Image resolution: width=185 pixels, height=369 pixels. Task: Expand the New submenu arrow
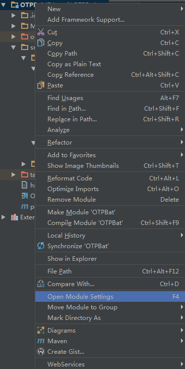[x=182, y=9]
